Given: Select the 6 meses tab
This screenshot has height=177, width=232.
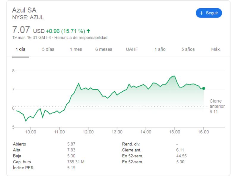Looking at the screenshot, I should (x=104, y=49).
